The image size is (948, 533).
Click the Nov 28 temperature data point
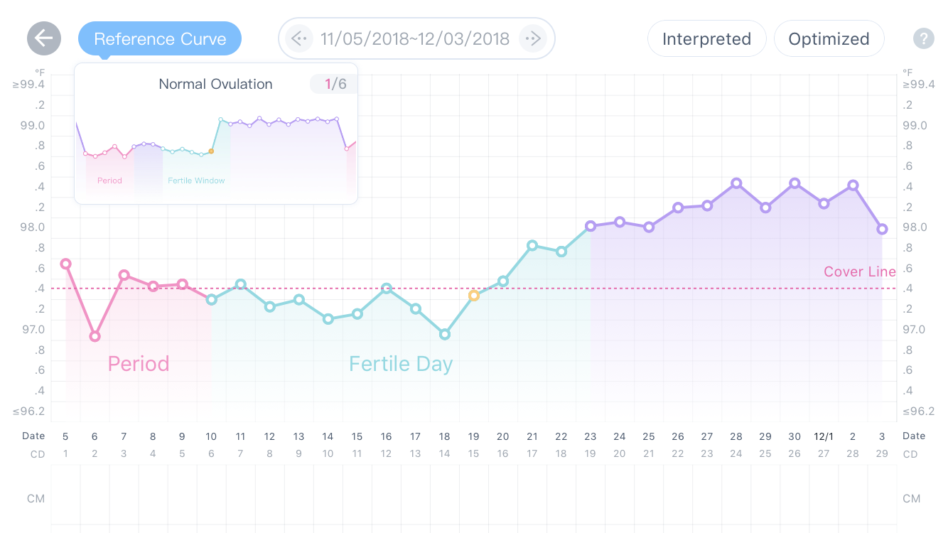click(736, 183)
